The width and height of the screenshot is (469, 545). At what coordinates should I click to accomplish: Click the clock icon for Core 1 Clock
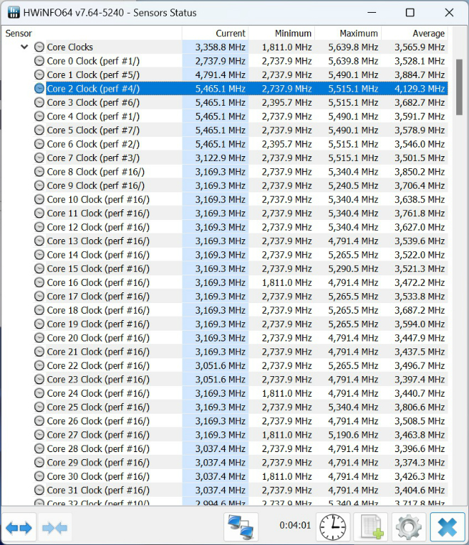(x=39, y=75)
